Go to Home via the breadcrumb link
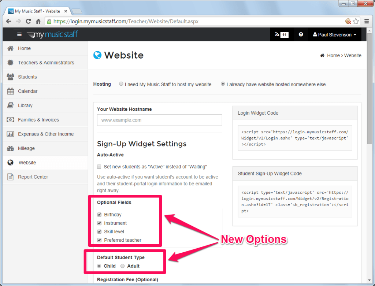This screenshot has width=375, height=286. coord(333,55)
